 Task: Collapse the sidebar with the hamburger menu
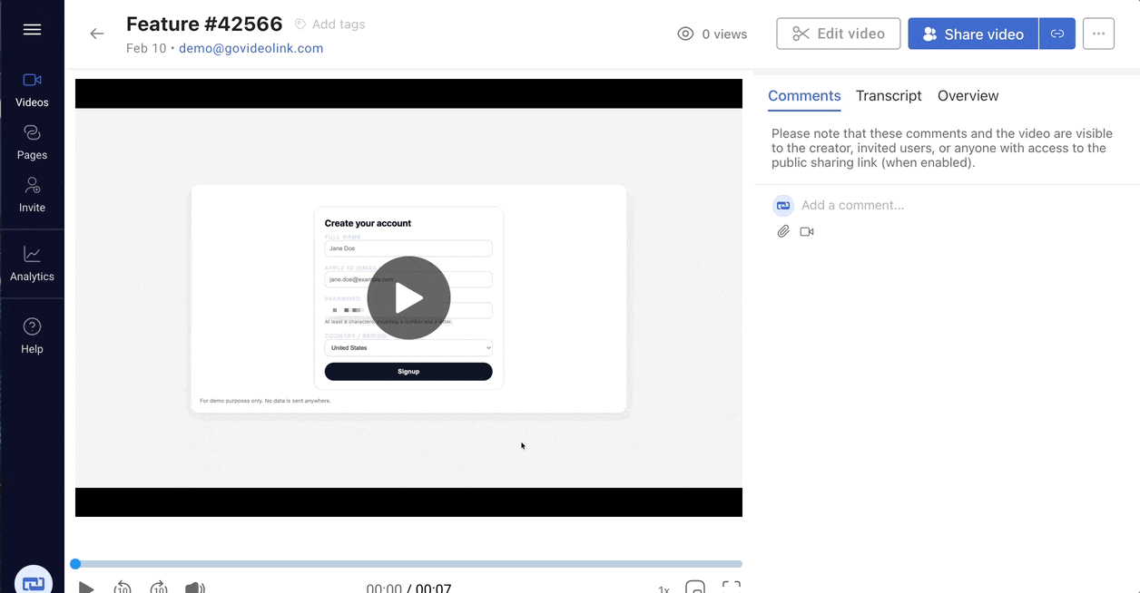(32, 30)
